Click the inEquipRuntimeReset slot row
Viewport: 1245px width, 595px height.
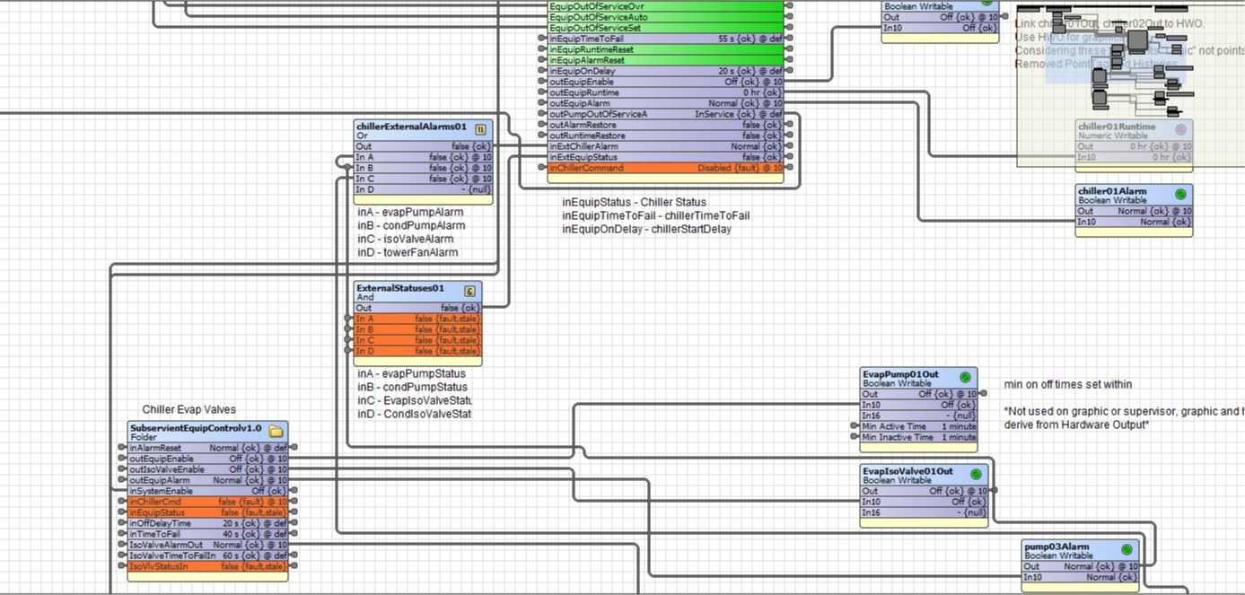[x=665, y=49]
